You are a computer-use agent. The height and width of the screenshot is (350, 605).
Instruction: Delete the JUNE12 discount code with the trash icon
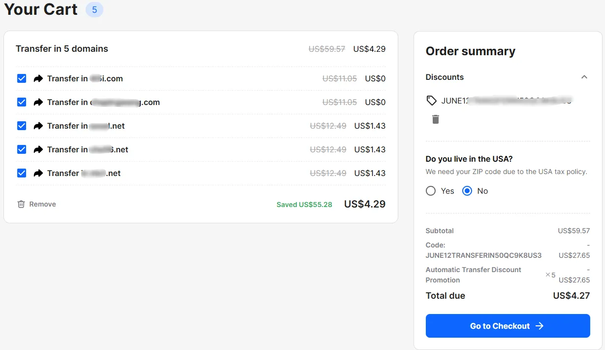[436, 119]
